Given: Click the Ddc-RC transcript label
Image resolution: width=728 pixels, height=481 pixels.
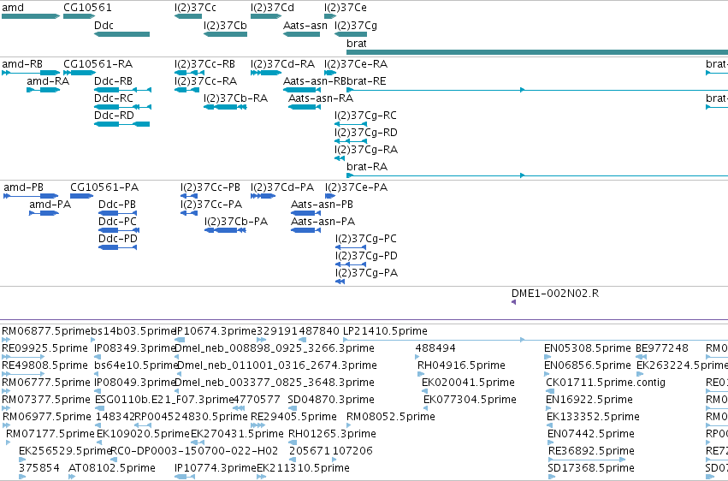Looking at the screenshot, I should [114, 98].
